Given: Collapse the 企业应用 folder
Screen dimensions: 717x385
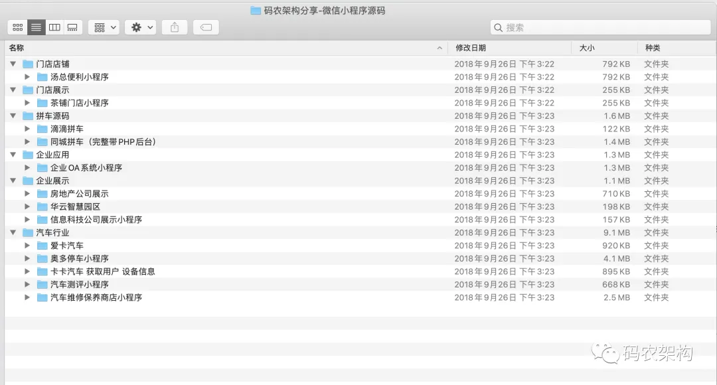Looking at the screenshot, I should (13, 155).
